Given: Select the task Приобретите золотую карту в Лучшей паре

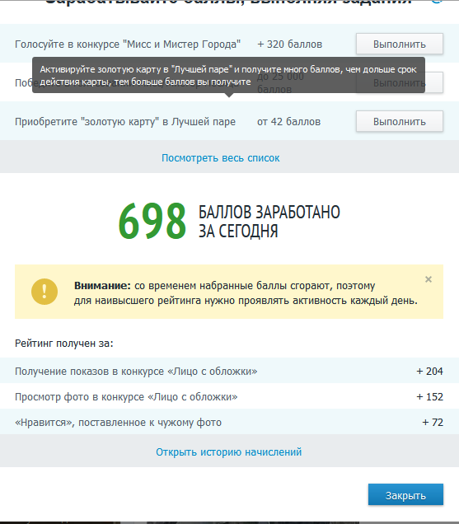Looking at the screenshot, I should [x=125, y=122].
